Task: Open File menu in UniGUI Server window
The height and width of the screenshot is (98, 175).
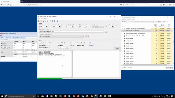Action: click(x=1, y=36)
